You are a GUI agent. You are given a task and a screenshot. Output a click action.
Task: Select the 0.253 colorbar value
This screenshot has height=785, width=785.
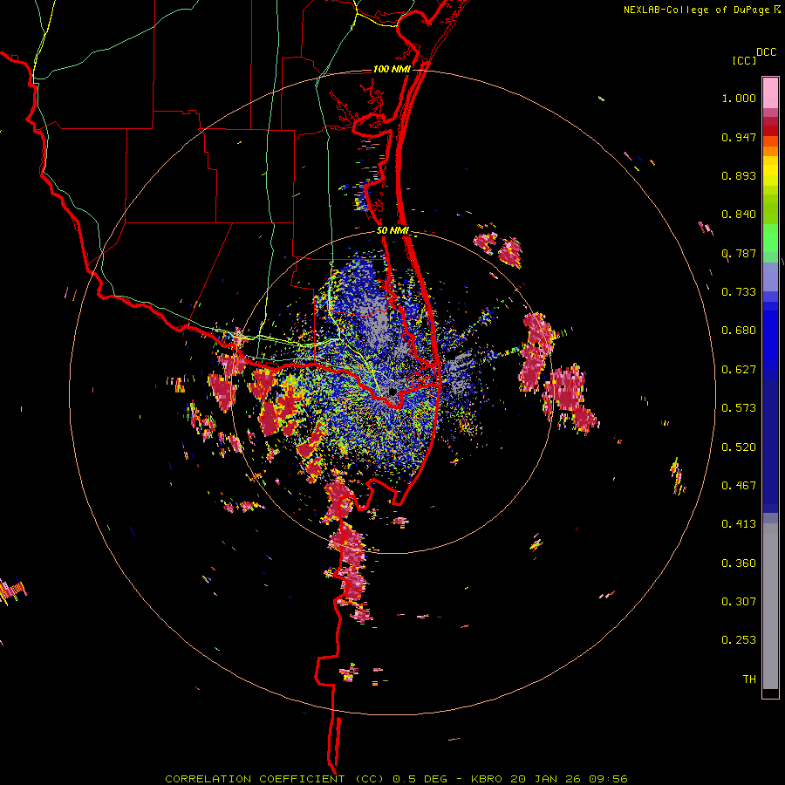739,640
